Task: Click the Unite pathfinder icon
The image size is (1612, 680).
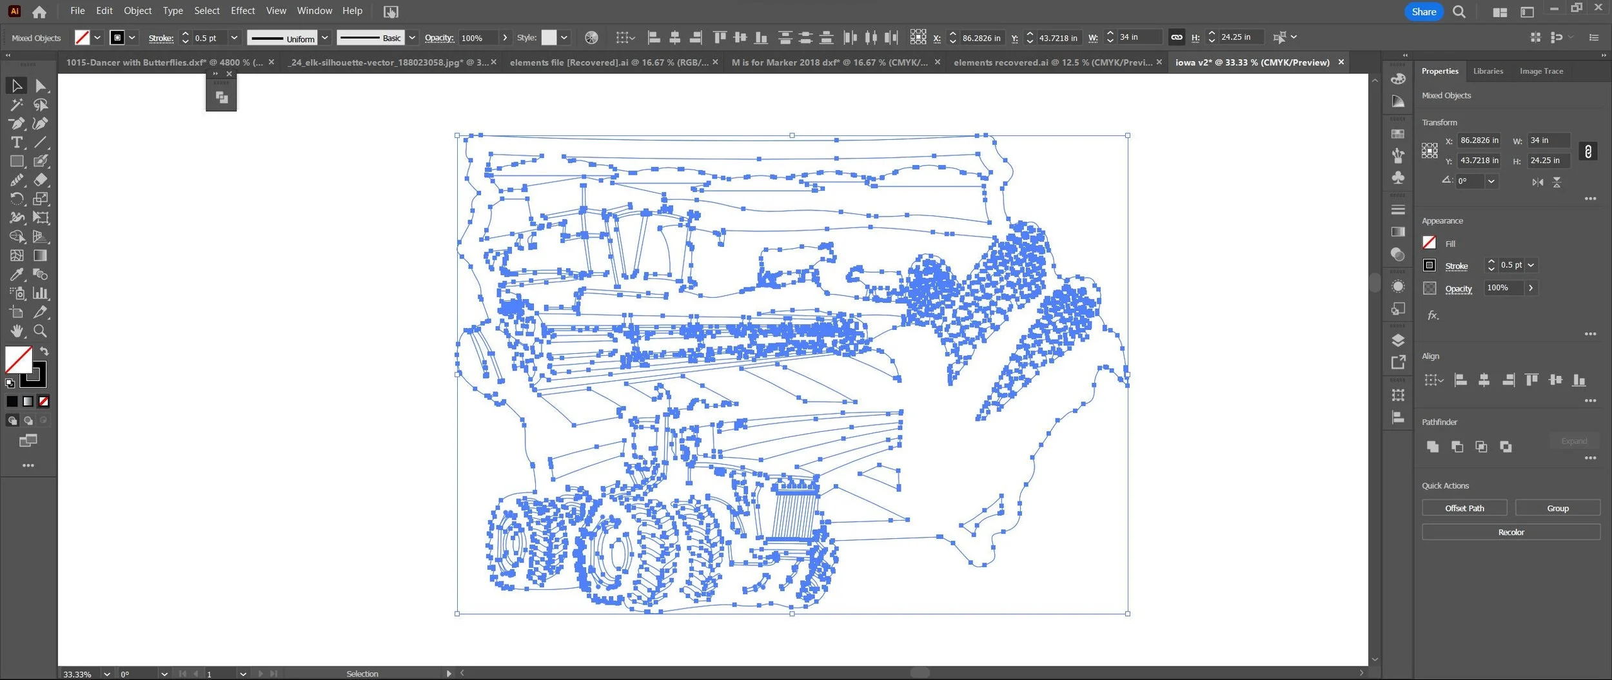Action: (1433, 446)
